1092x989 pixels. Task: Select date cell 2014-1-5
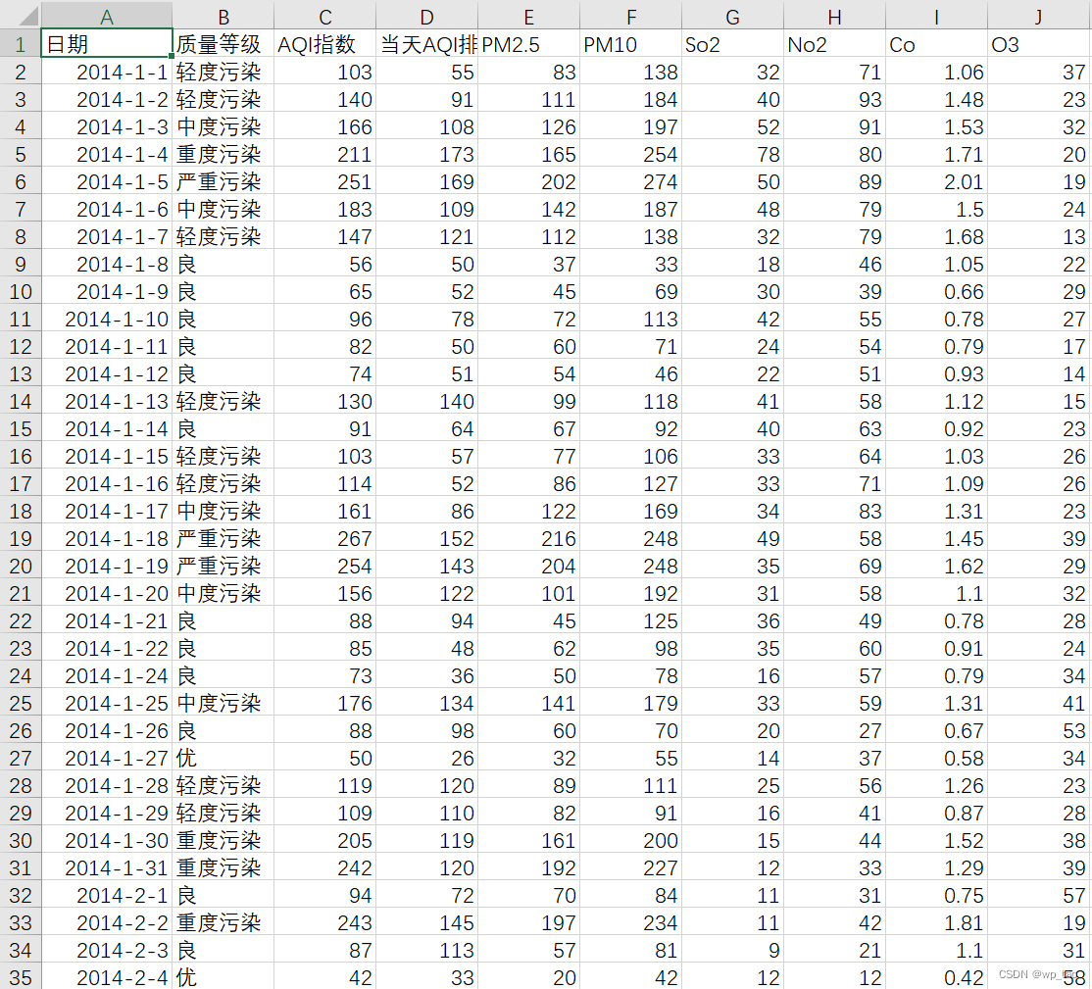tap(107, 181)
